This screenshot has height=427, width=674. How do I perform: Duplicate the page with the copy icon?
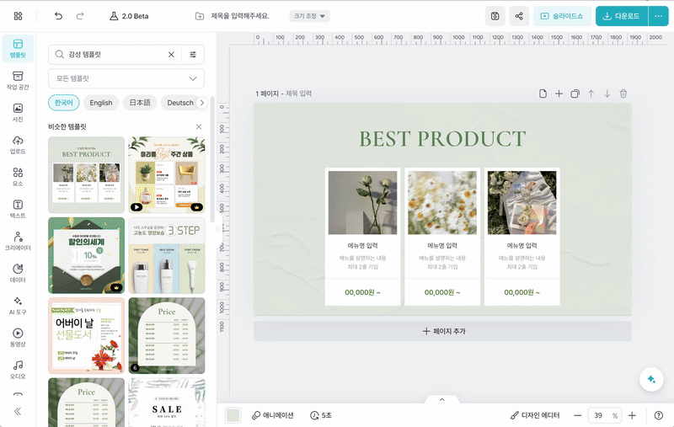[x=575, y=93]
